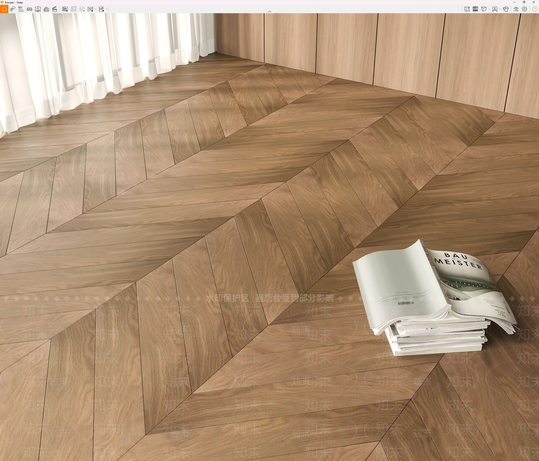This screenshot has height=461, width=539.
Task: Click the greyed-out Batch Rendering icon
Action: click(x=73, y=9)
